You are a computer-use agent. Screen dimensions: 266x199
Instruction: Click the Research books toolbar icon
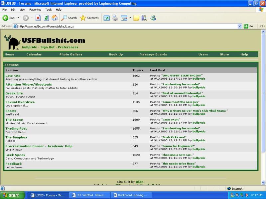(x=144, y=18)
